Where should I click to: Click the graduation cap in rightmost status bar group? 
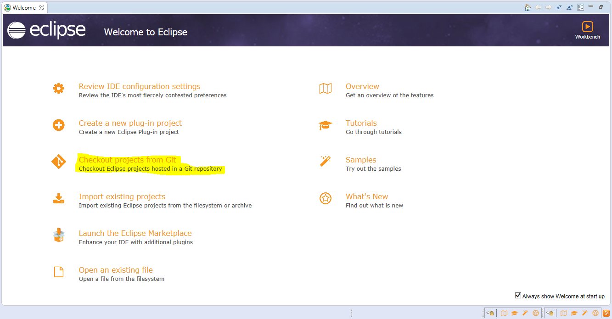pos(574,313)
